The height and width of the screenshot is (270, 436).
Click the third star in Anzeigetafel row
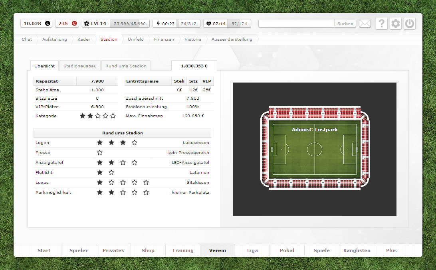click(x=123, y=162)
